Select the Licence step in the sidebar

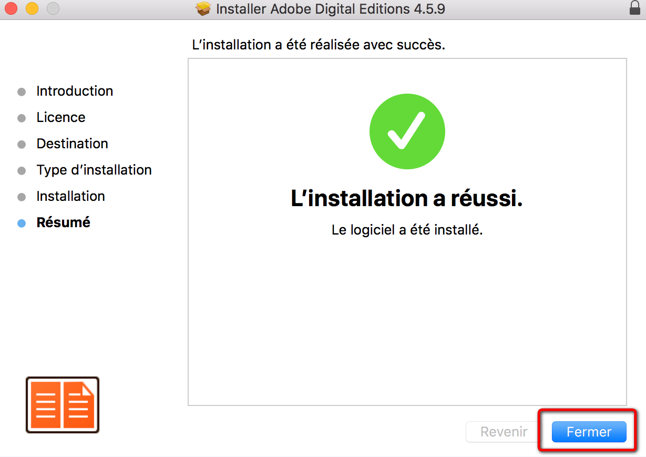(61, 117)
